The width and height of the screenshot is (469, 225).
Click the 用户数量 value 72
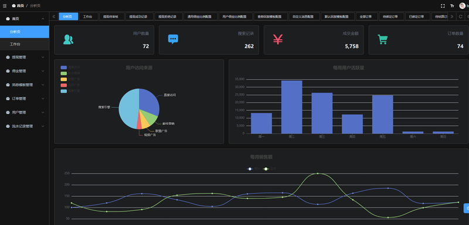(146, 46)
